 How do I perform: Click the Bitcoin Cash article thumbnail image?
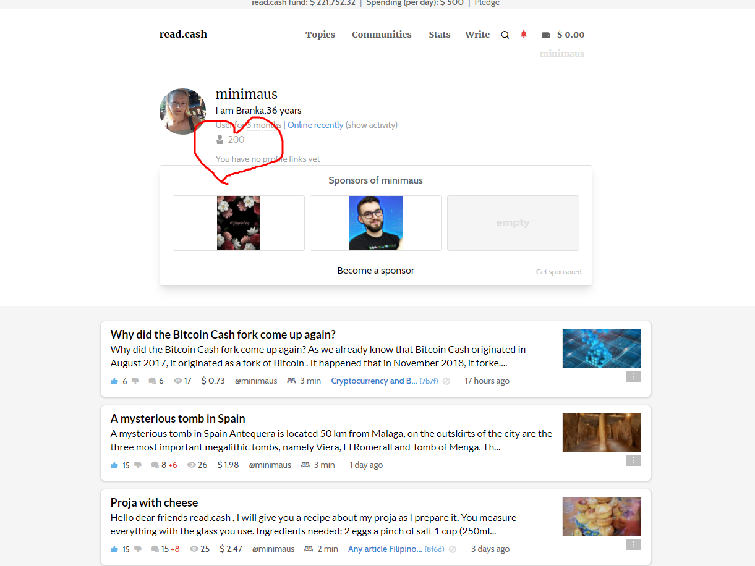(x=602, y=348)
